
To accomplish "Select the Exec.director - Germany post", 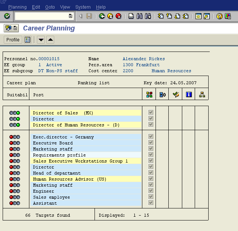I will tap(86, 137).
